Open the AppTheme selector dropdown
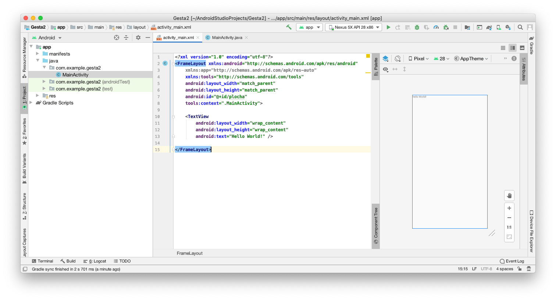 471,59
